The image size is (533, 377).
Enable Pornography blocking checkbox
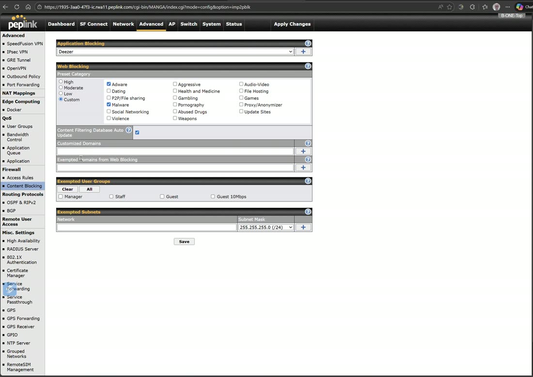(x=175, y=104)
